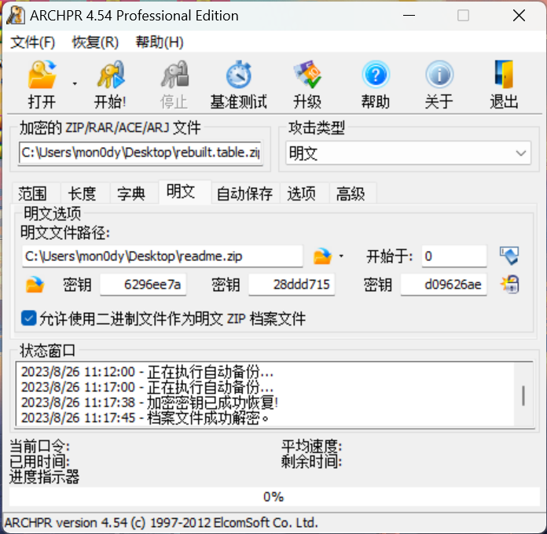Screen dimensions: 547x534
Task: Browse for plaintext file folder icon
Action: [x=322, y=256]
